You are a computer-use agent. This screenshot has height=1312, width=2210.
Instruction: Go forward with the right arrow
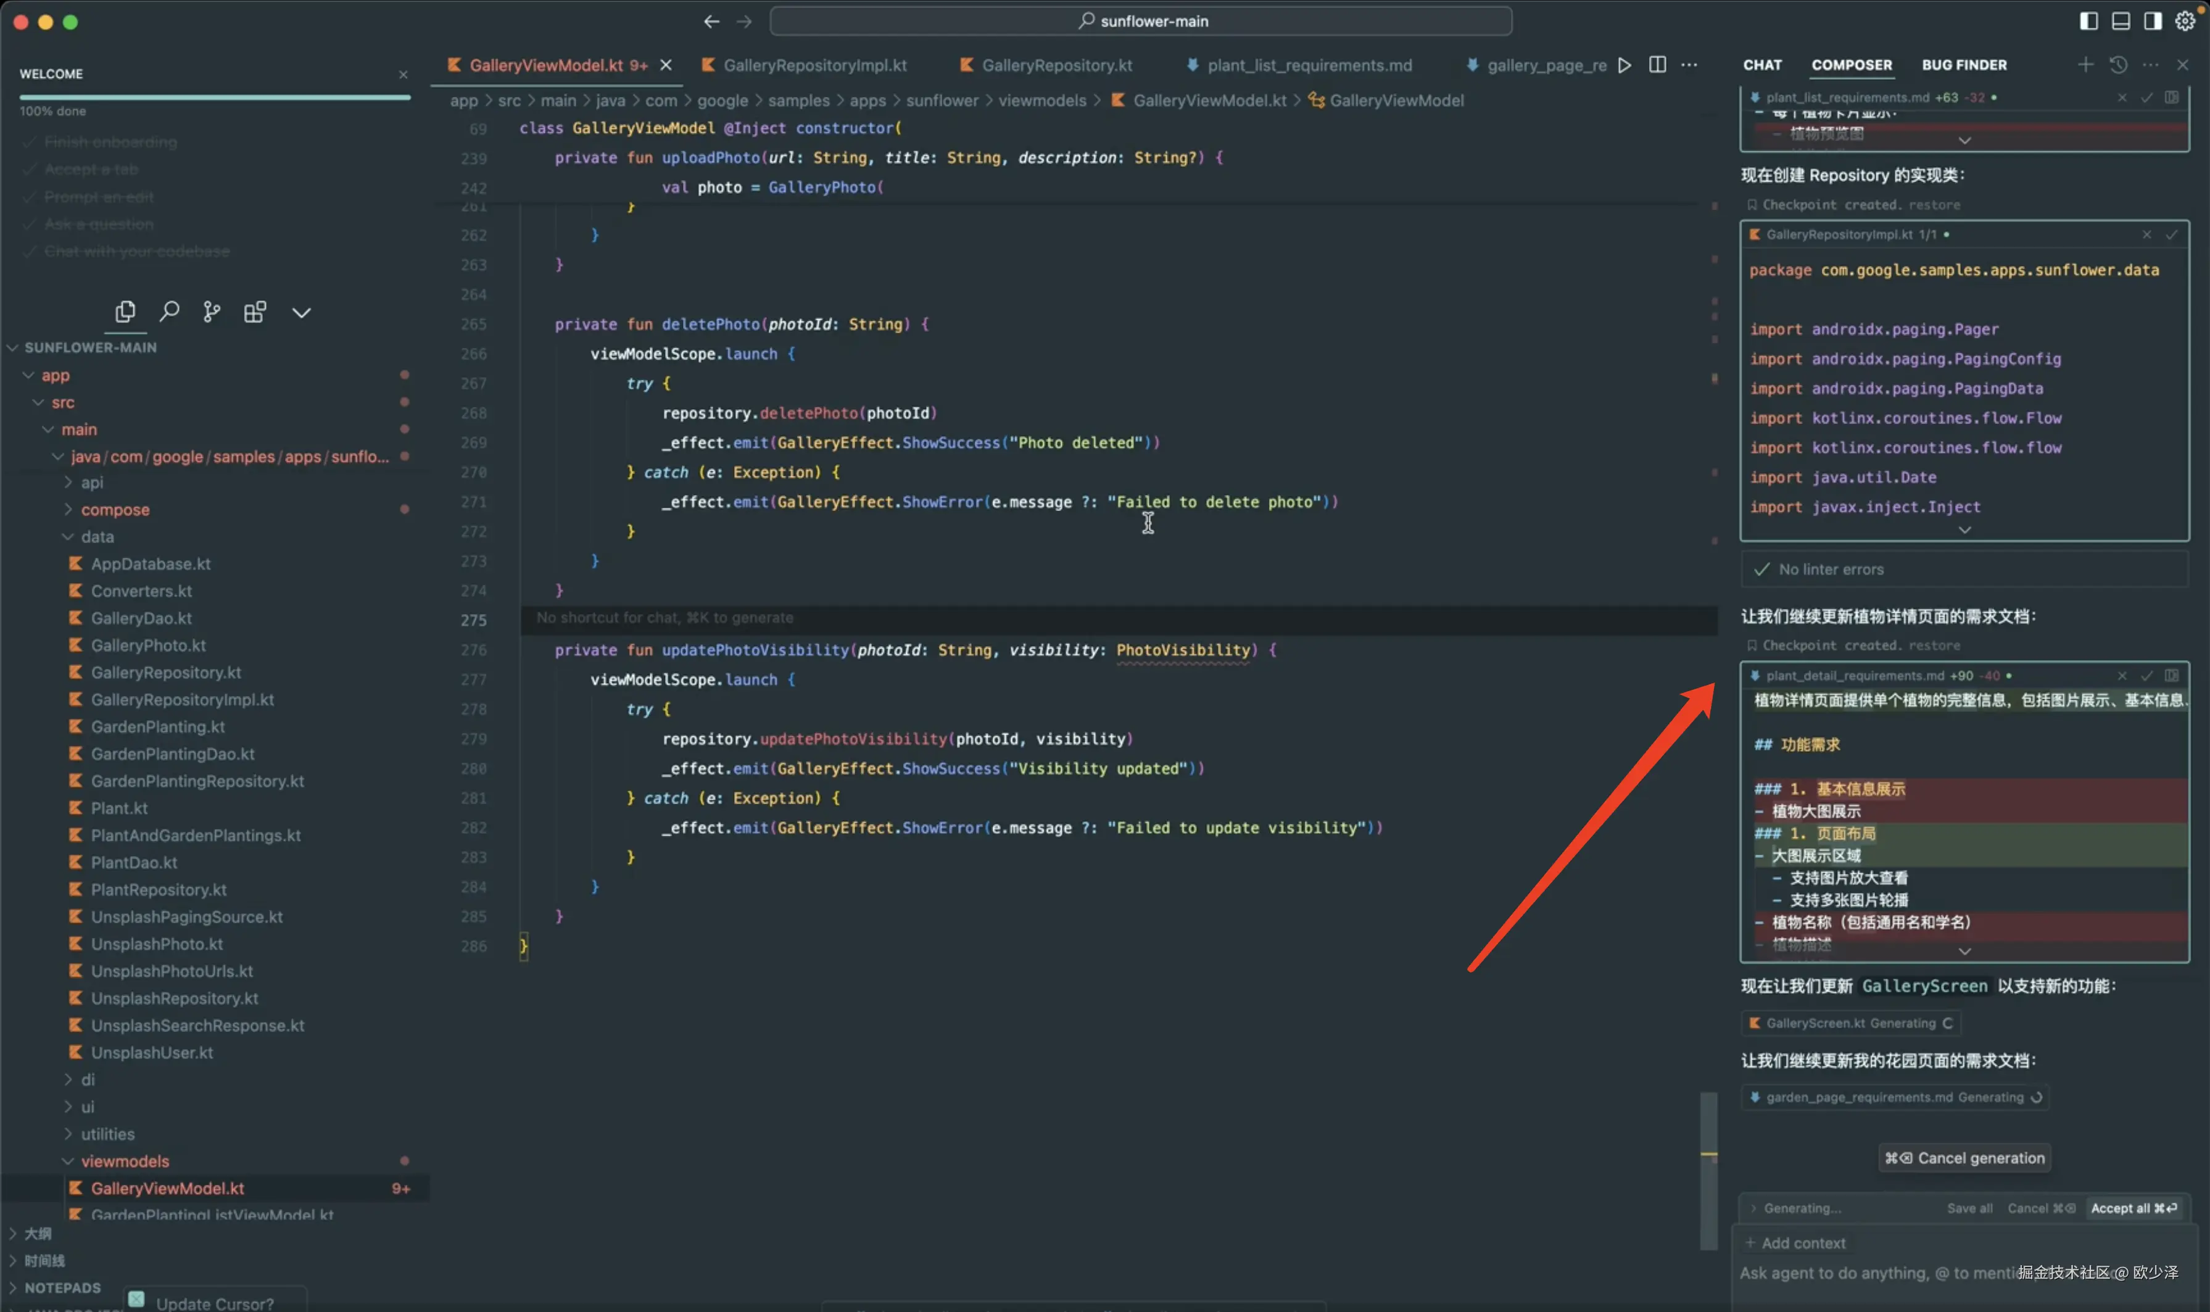pos(744,21)
